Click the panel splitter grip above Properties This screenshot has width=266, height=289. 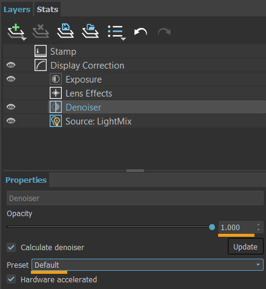(135, 171)
